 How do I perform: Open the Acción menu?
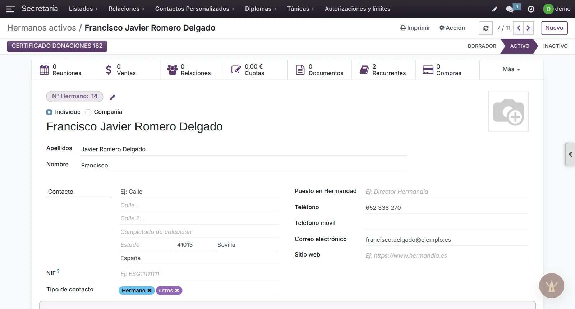coord(452,28)
